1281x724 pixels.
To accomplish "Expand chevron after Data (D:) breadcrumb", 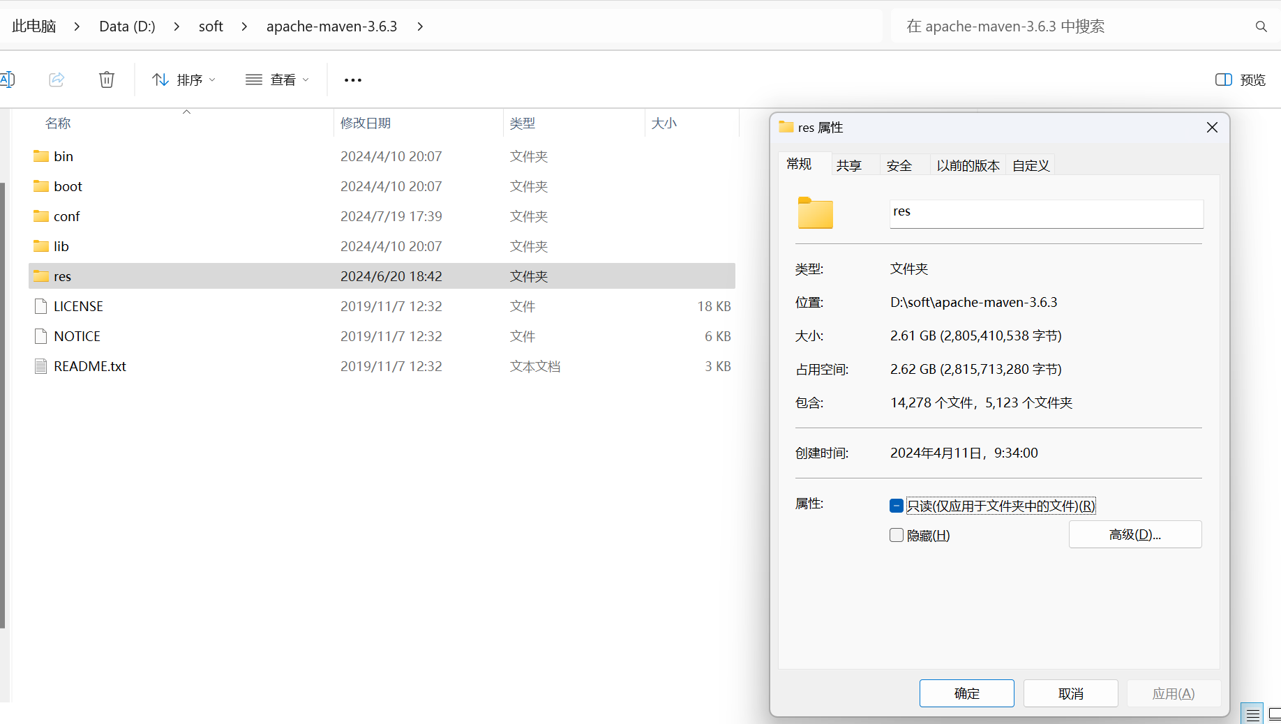I will 177,27.
